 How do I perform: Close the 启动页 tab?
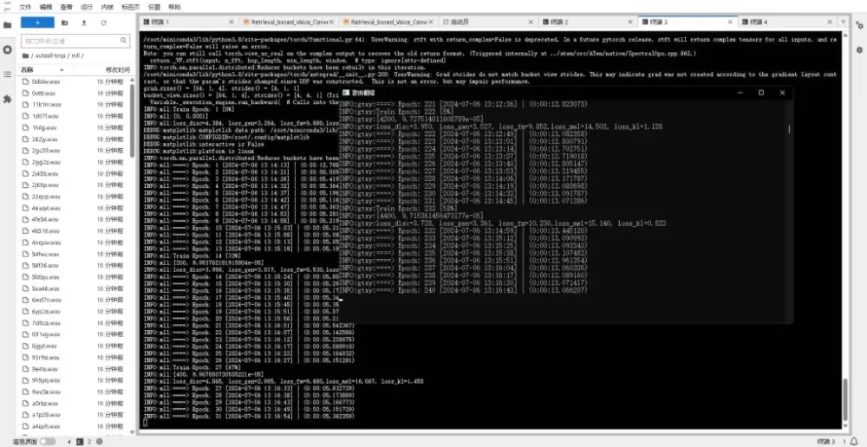pyautogui.click(x=531, y=23)
